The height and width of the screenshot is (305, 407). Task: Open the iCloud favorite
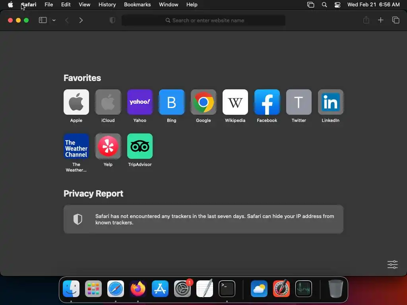108,102
